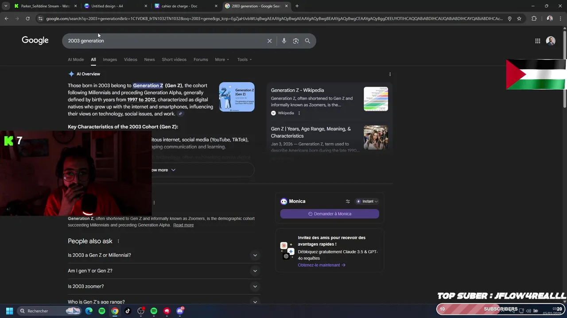Click Chrome icon in taskbar
This screenshot has height=318, width=567.
(x=115, y=311)
